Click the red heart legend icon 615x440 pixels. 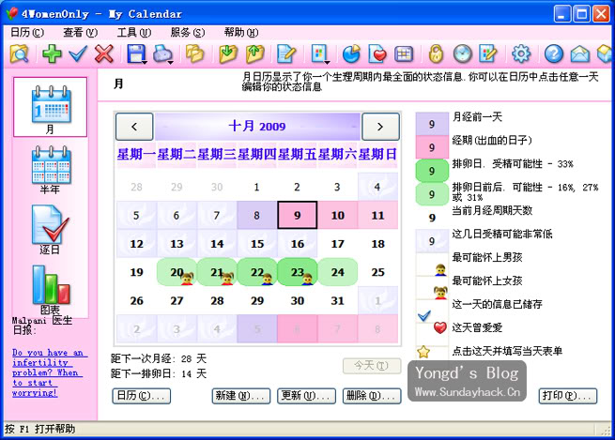coord(440,327)
